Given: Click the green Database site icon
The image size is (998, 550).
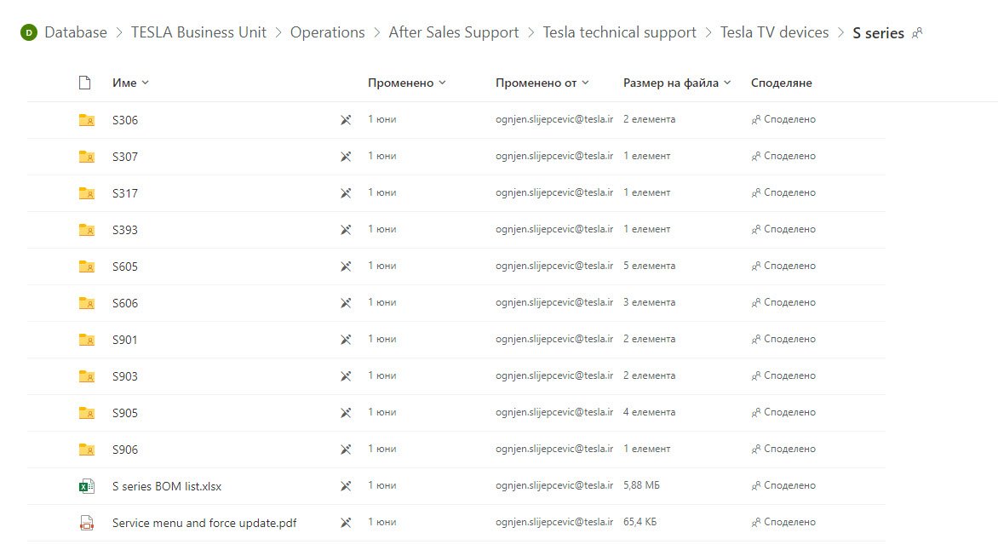Looking at the screenshot, I should tap(29, 33).
